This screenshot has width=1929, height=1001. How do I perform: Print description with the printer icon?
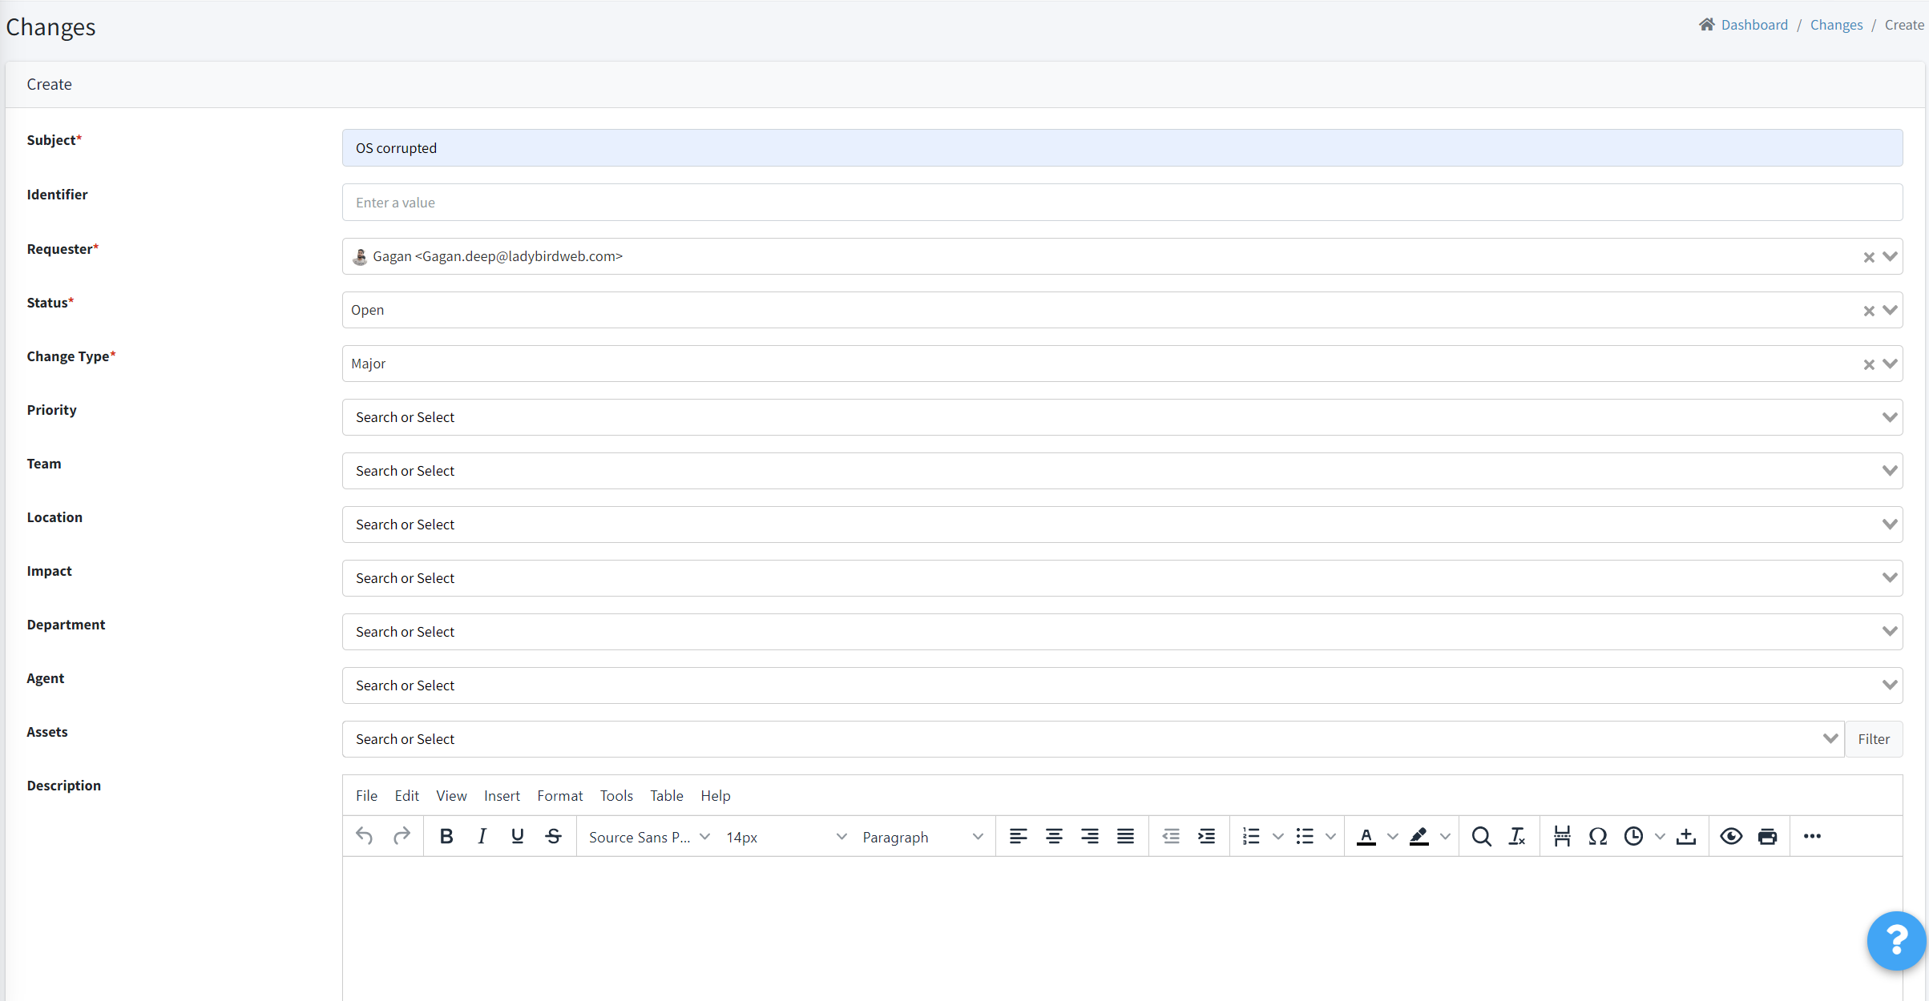point(1767,836)
